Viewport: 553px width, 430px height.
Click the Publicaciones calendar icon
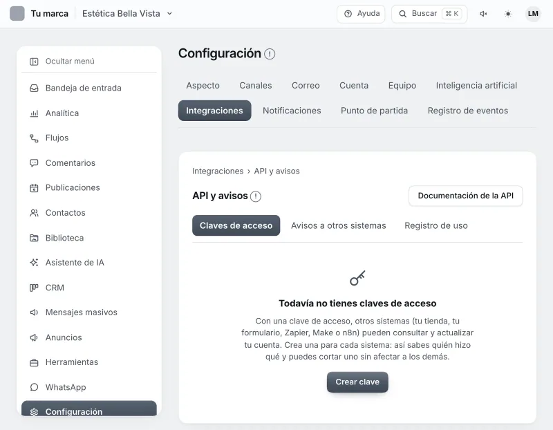[x=34, y=188]
